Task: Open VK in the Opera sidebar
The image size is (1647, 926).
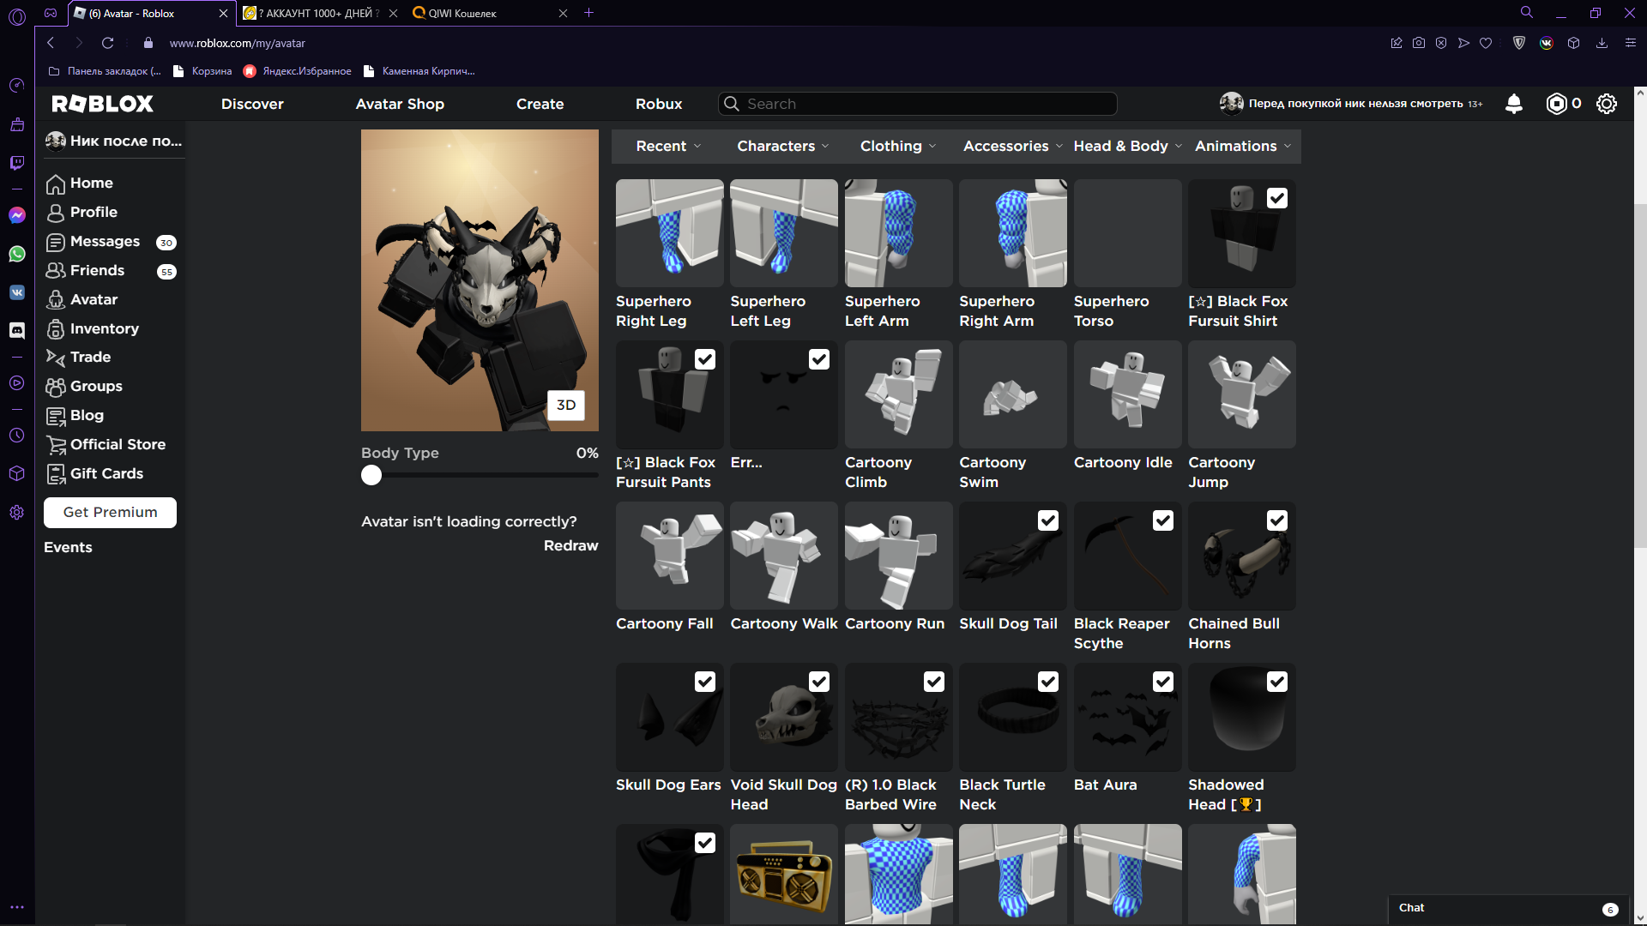Action: (17, 292)
